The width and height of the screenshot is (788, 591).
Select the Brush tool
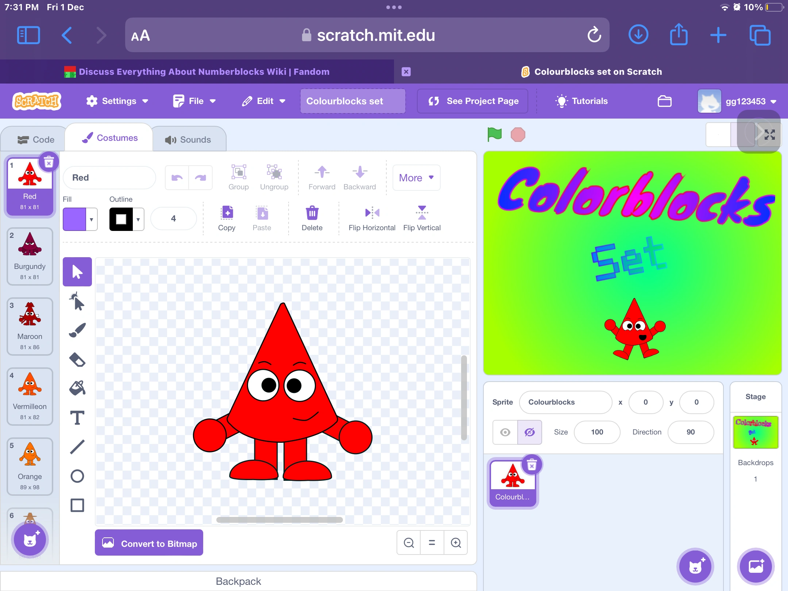(77, 330)
